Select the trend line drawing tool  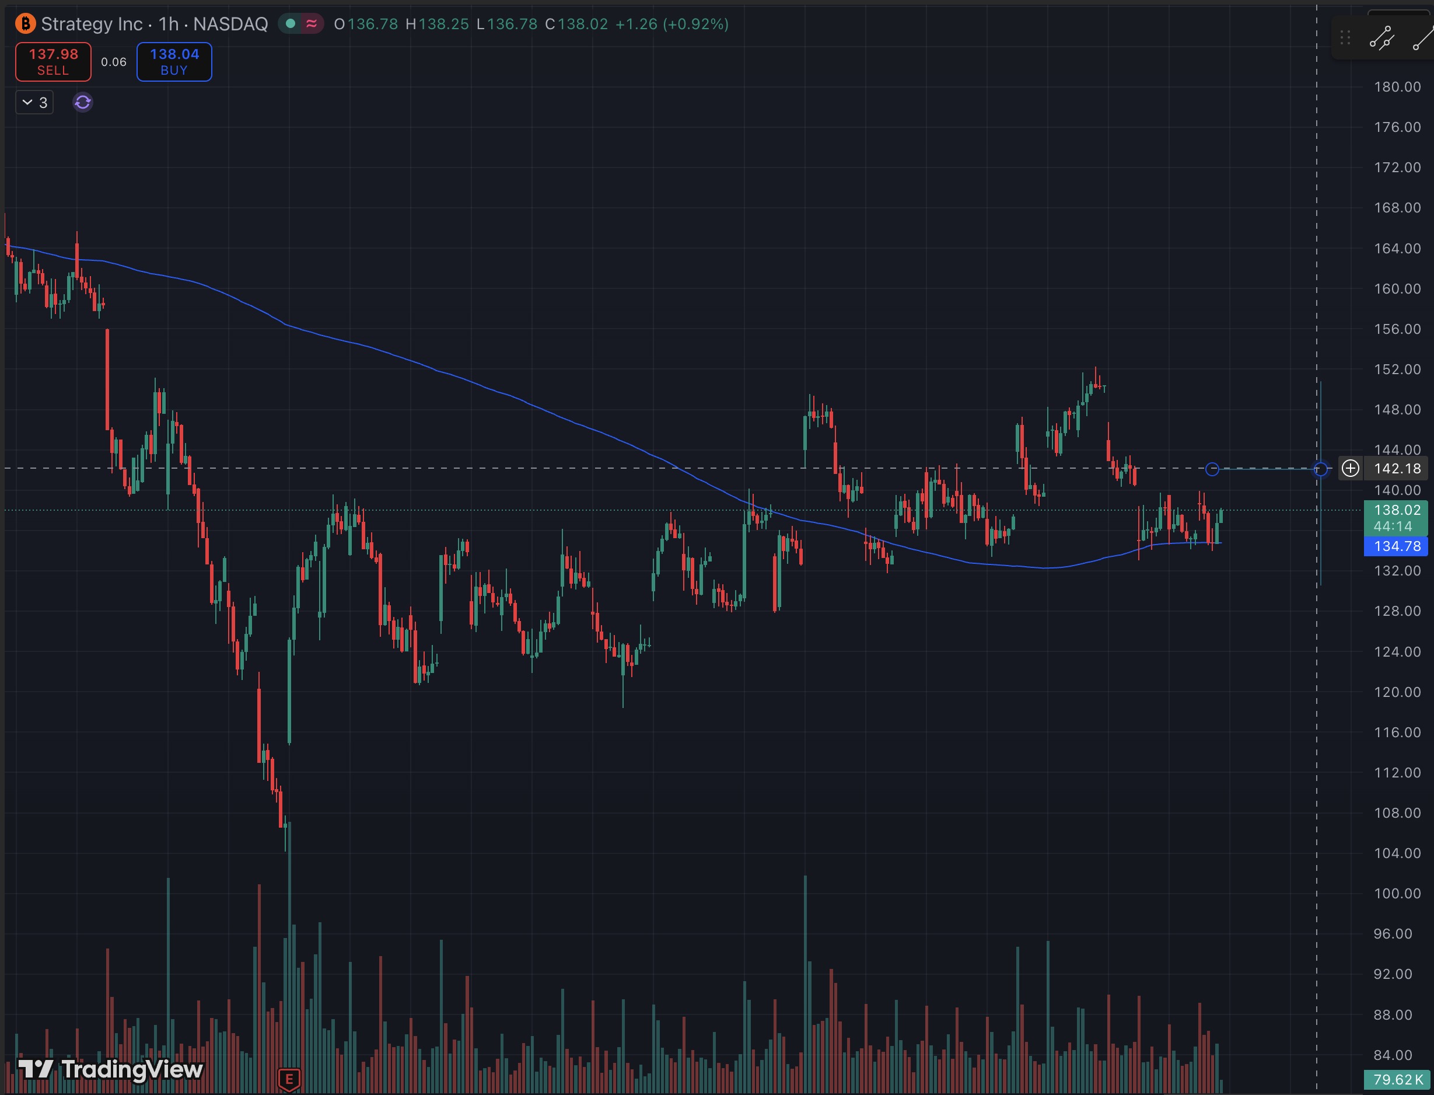tap(1423, 39)
